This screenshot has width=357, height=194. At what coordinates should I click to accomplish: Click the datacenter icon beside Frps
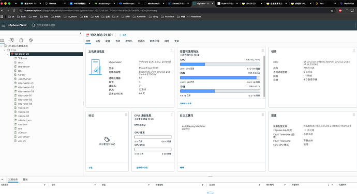[8, 50]
